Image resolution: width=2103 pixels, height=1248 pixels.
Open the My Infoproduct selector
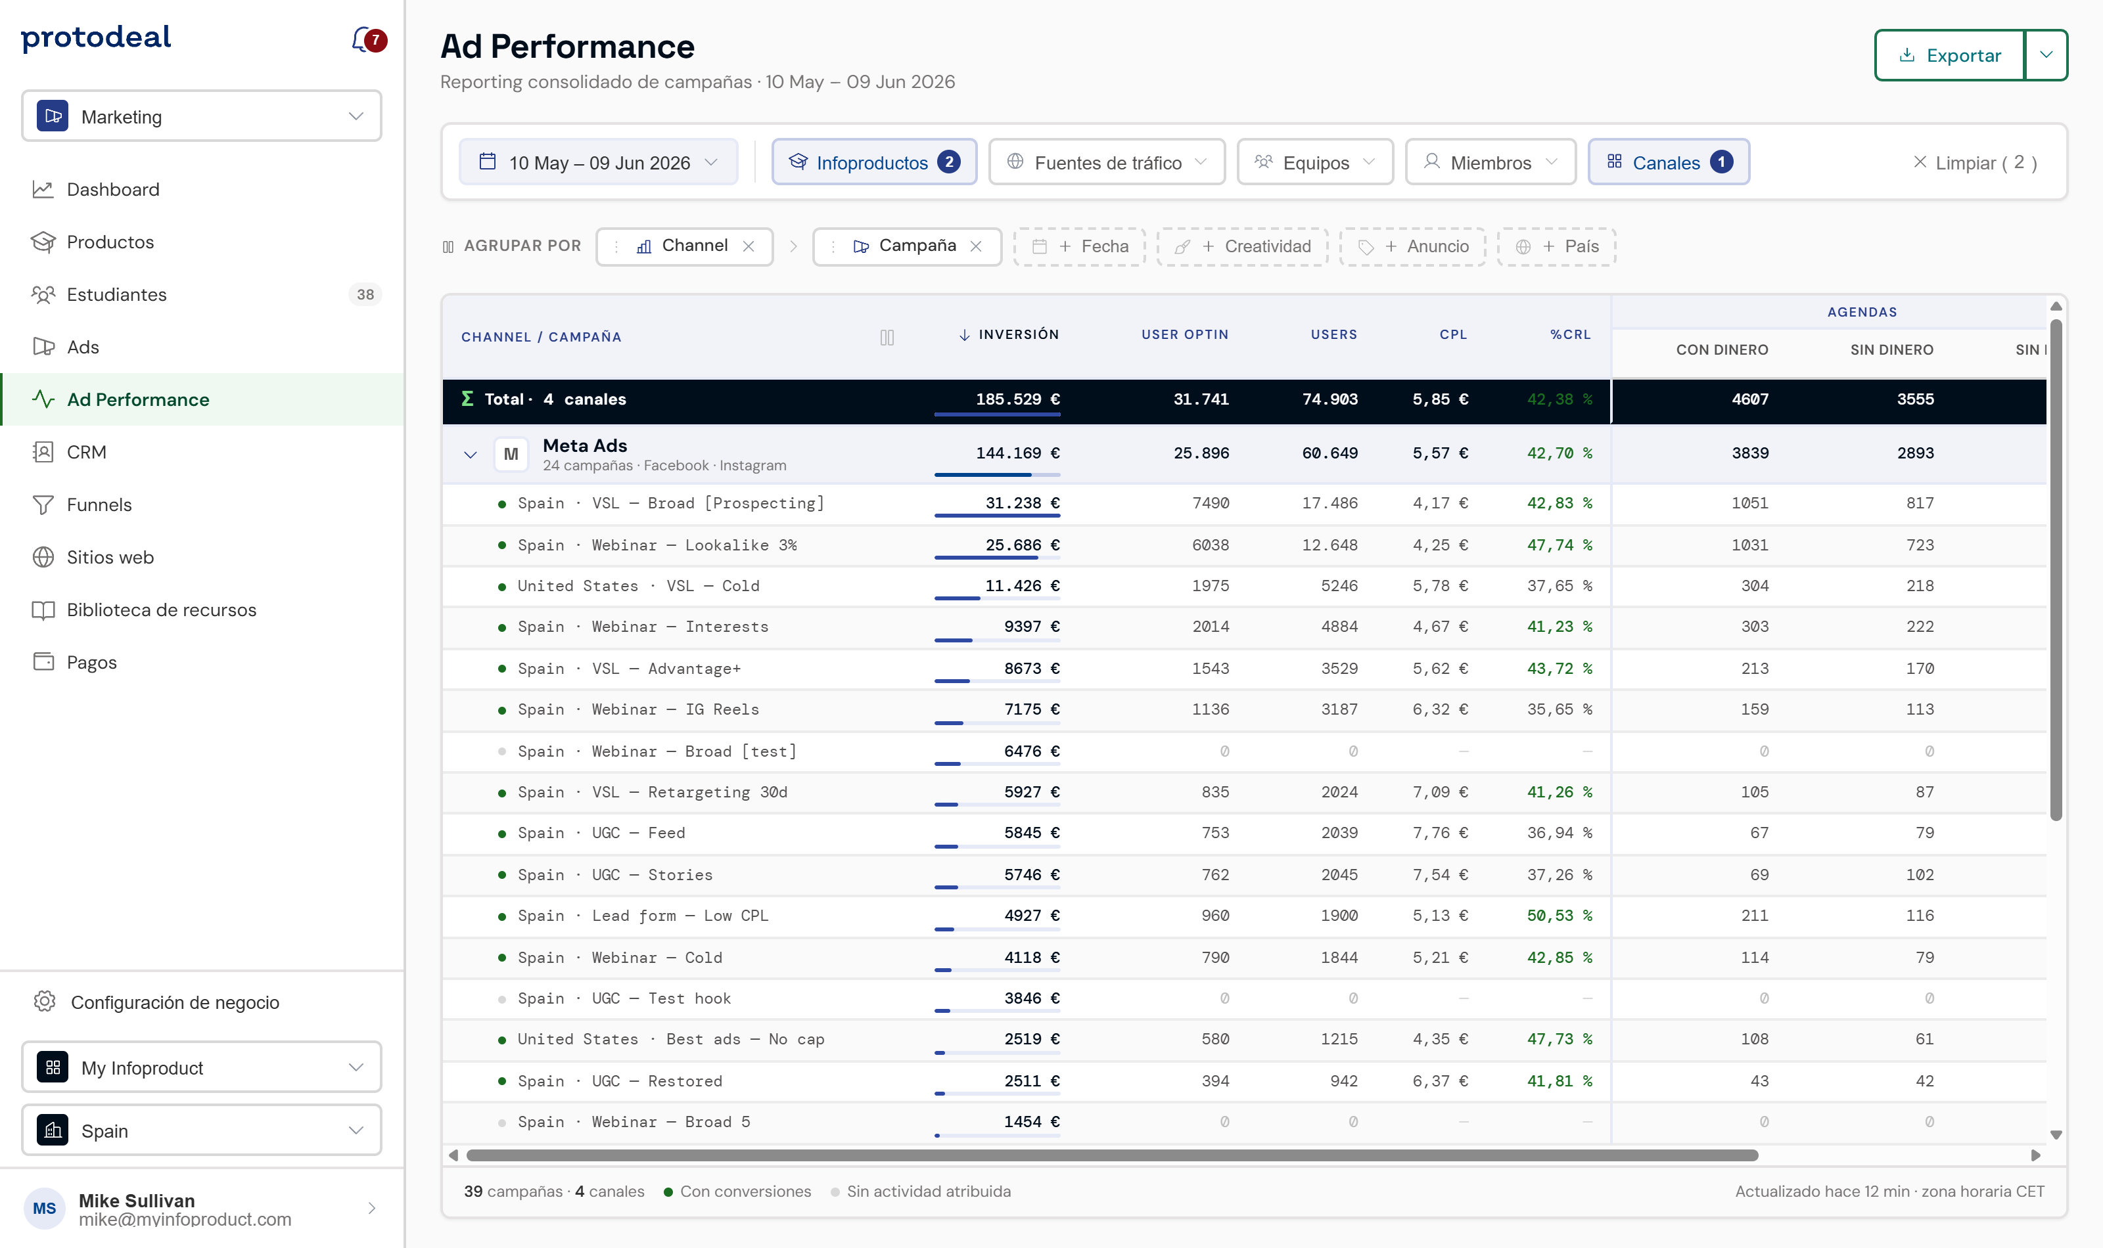pos(202,1067)
